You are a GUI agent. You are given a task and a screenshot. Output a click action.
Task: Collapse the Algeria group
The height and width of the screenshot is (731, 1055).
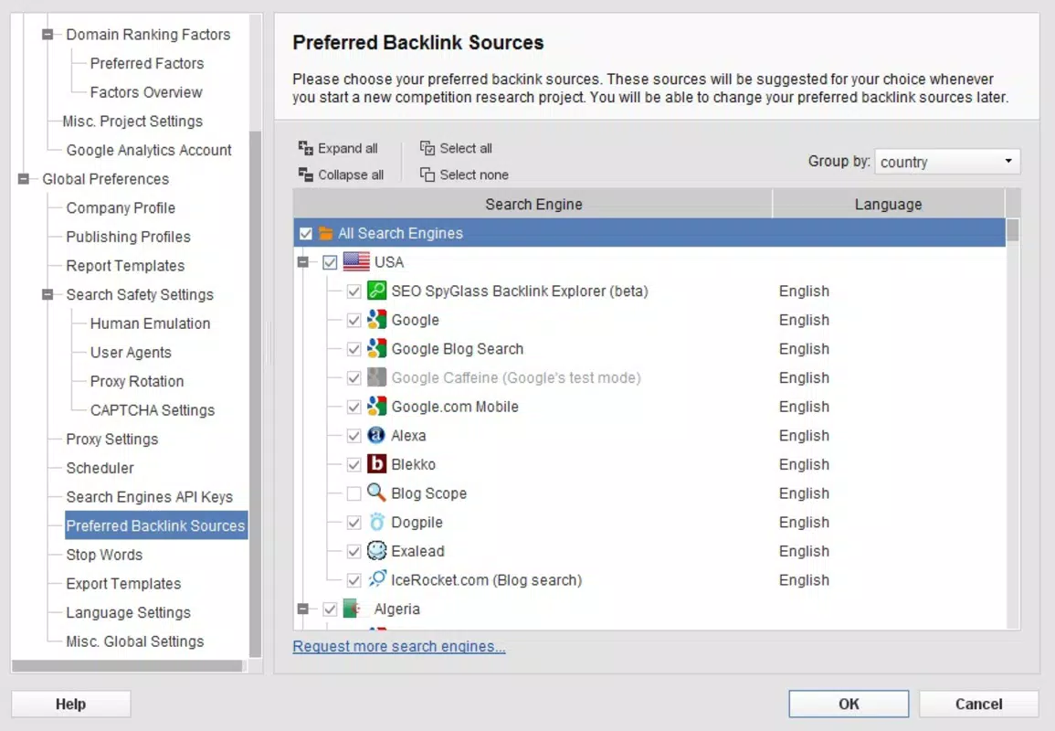302,609
